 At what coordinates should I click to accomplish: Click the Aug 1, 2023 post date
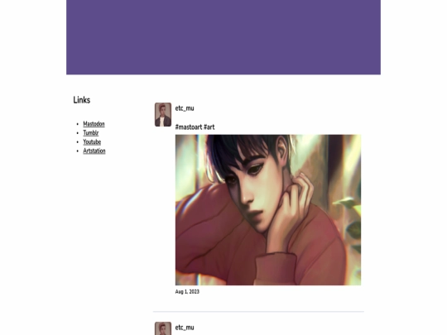187,292
